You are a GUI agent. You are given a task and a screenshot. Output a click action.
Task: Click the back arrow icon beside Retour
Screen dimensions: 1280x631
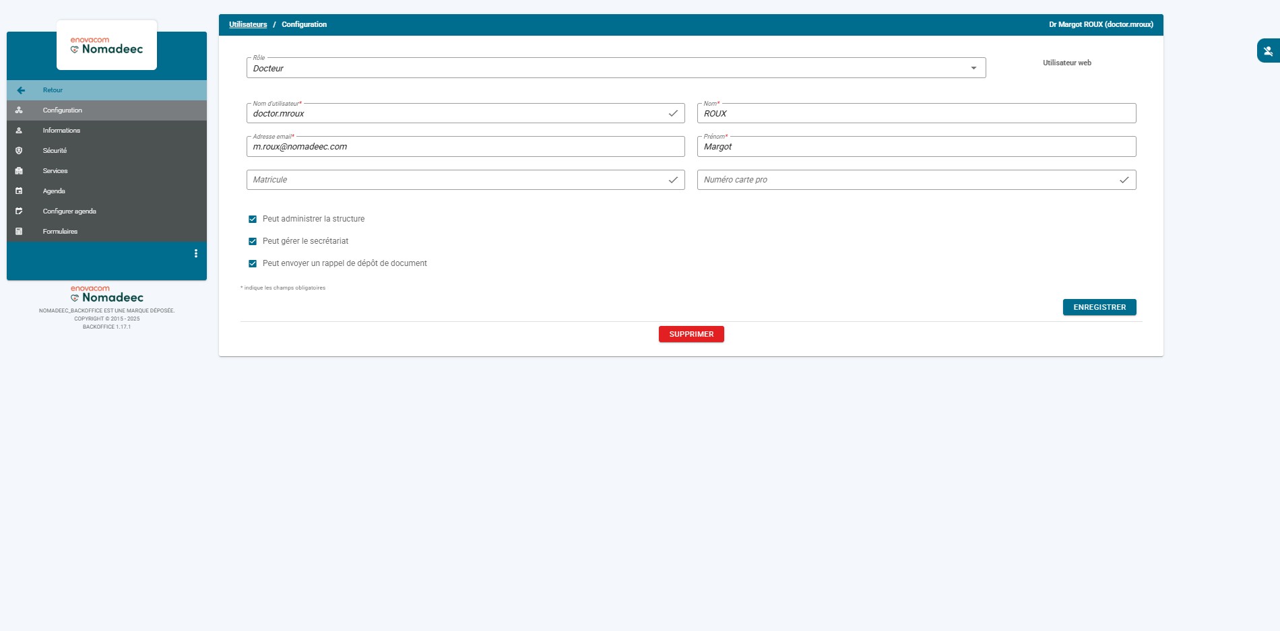[21, 90]
